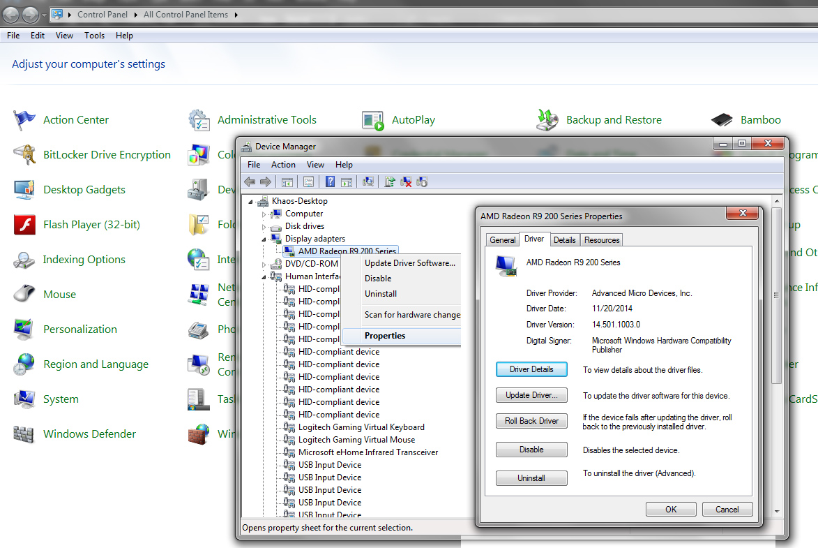Open the View menu in Device Manager
The width and height of the screenshot is (818, 548).
click(315, 165)
